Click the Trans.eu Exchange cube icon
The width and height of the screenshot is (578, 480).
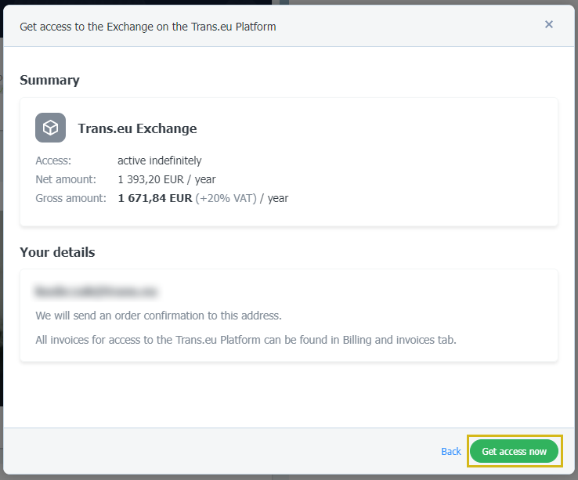click(x=50, y=128)
